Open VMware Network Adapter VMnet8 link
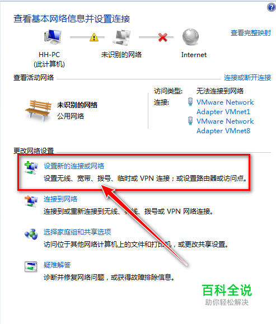 coord(225,126)
